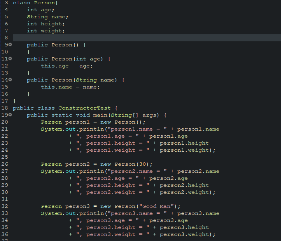Click the "Good Man" string literal

click(x=156, y=206)
